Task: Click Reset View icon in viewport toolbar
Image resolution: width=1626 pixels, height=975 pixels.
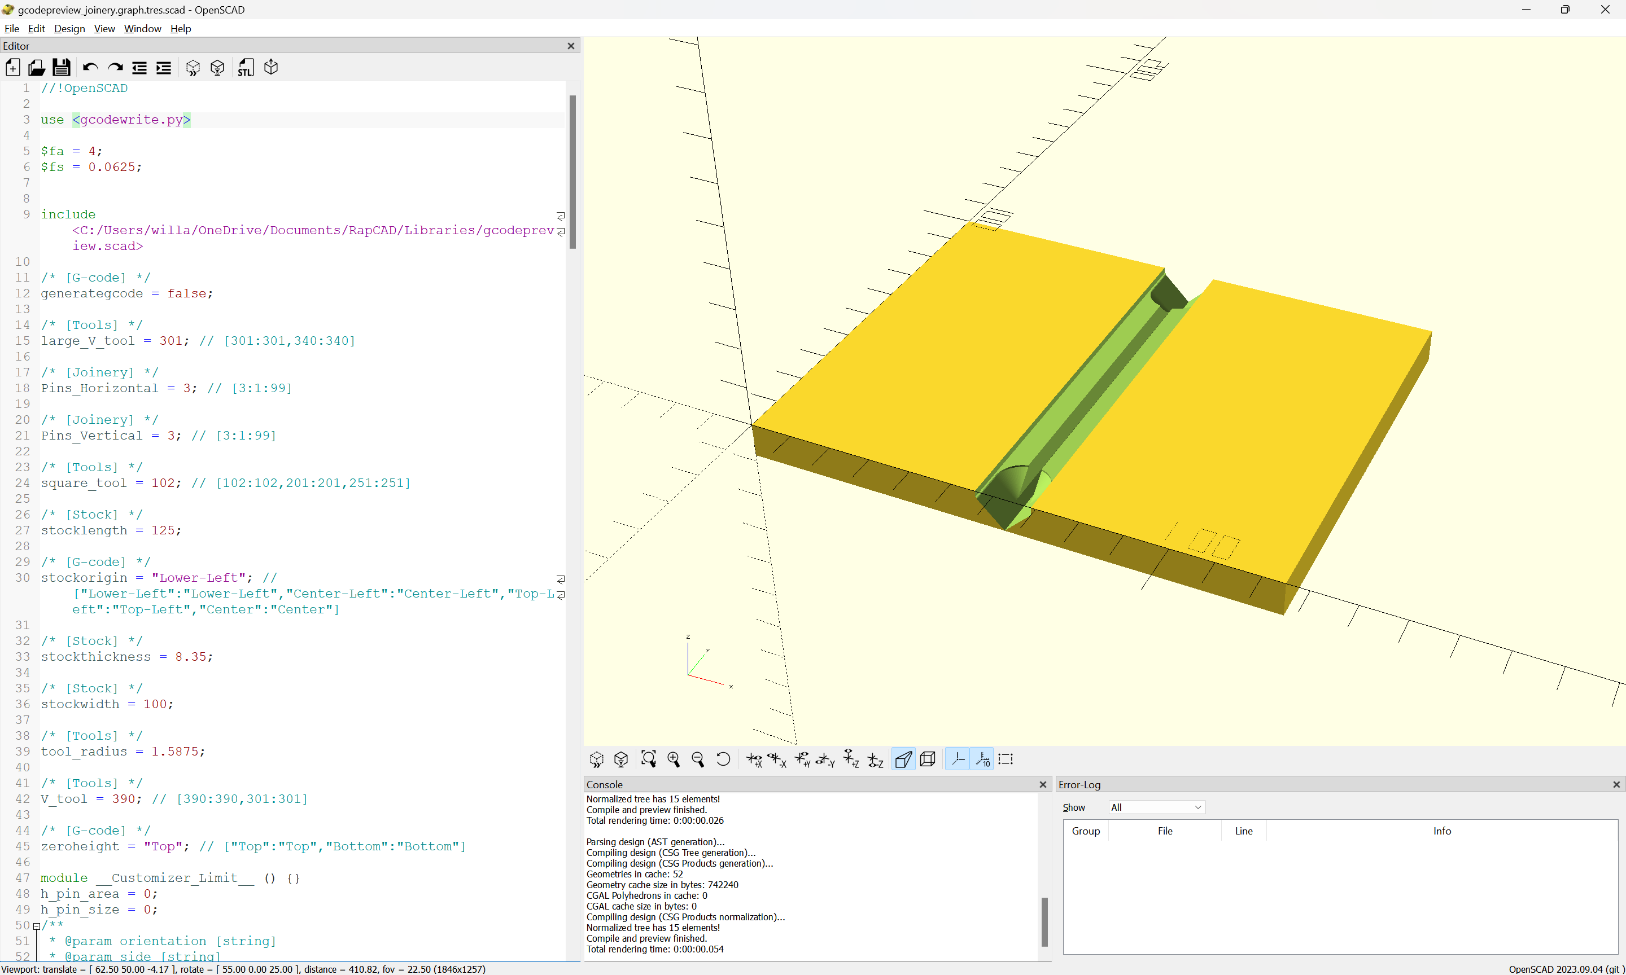Action: [723, 759]
